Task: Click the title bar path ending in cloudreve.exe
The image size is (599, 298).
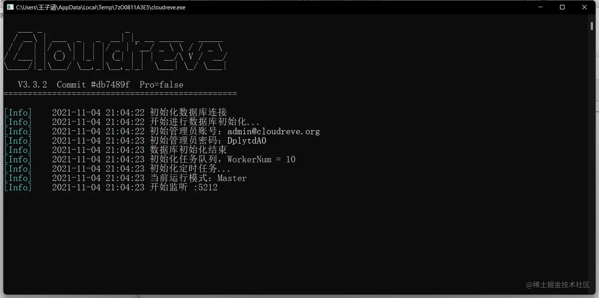Action: click(x=101, y=7)
